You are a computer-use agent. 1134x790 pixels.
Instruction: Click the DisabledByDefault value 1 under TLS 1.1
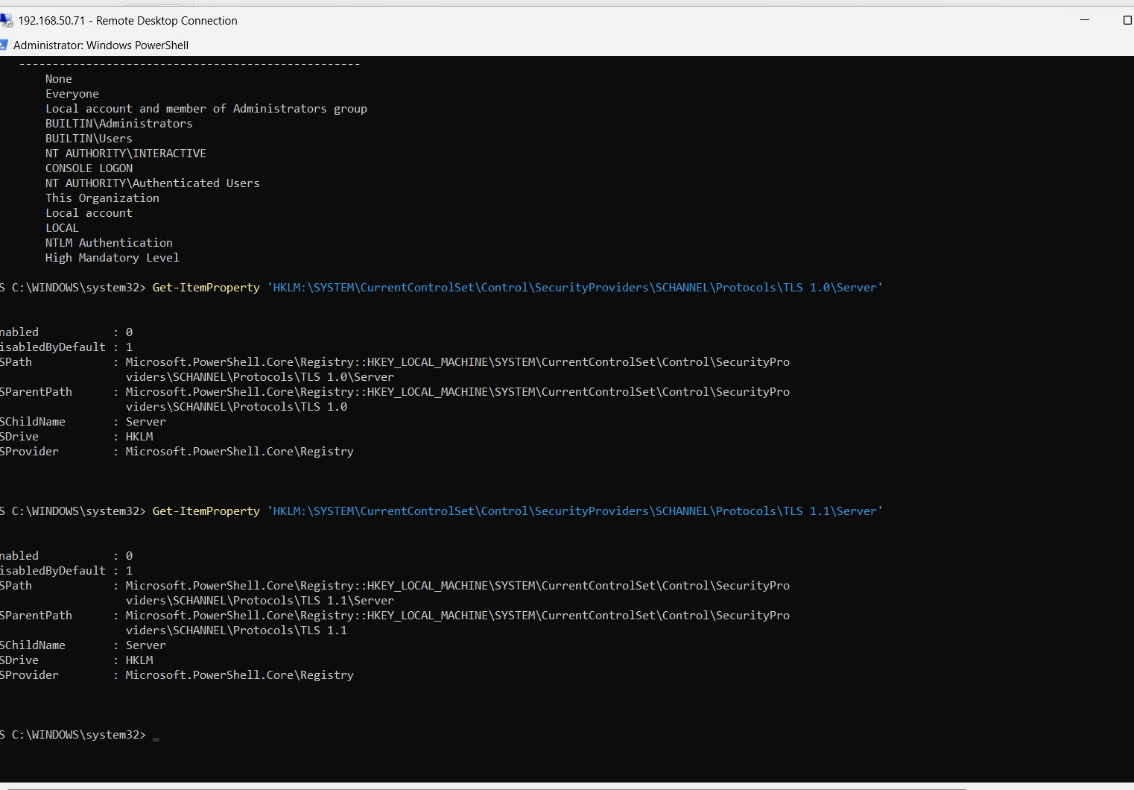pyautogui.click(x=129, y=571)
